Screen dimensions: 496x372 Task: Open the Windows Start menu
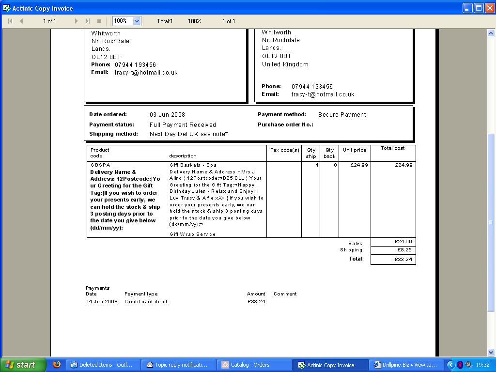pyautogui.click(x=23, y=365)
